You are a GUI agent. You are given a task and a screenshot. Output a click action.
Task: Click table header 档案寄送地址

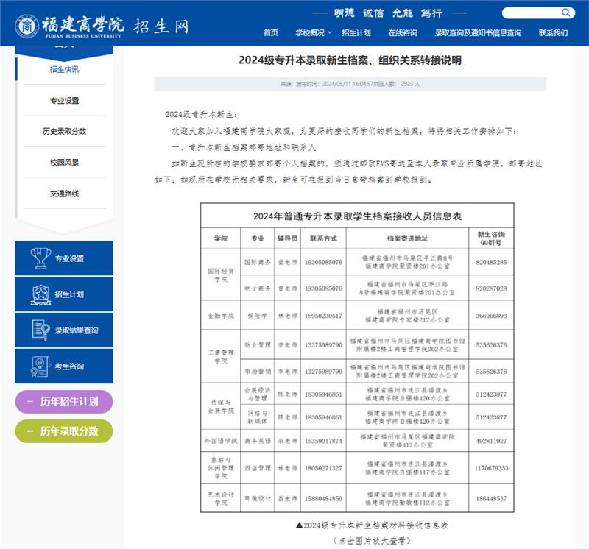coord(407,238)
